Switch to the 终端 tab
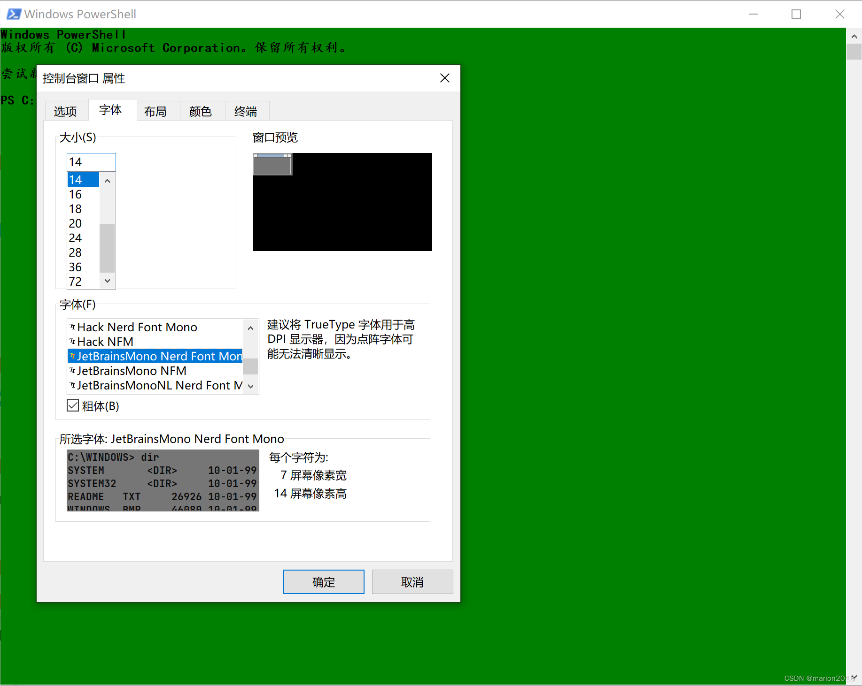This screenshot has height=686, width=862. pos(246,111)
